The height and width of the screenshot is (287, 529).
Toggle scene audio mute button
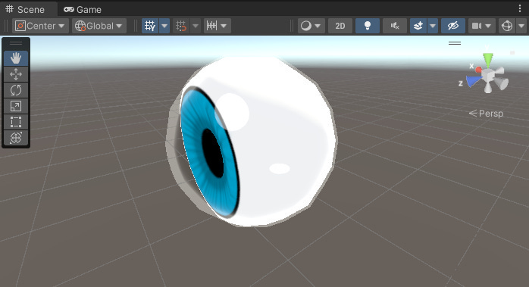point(395,26)
